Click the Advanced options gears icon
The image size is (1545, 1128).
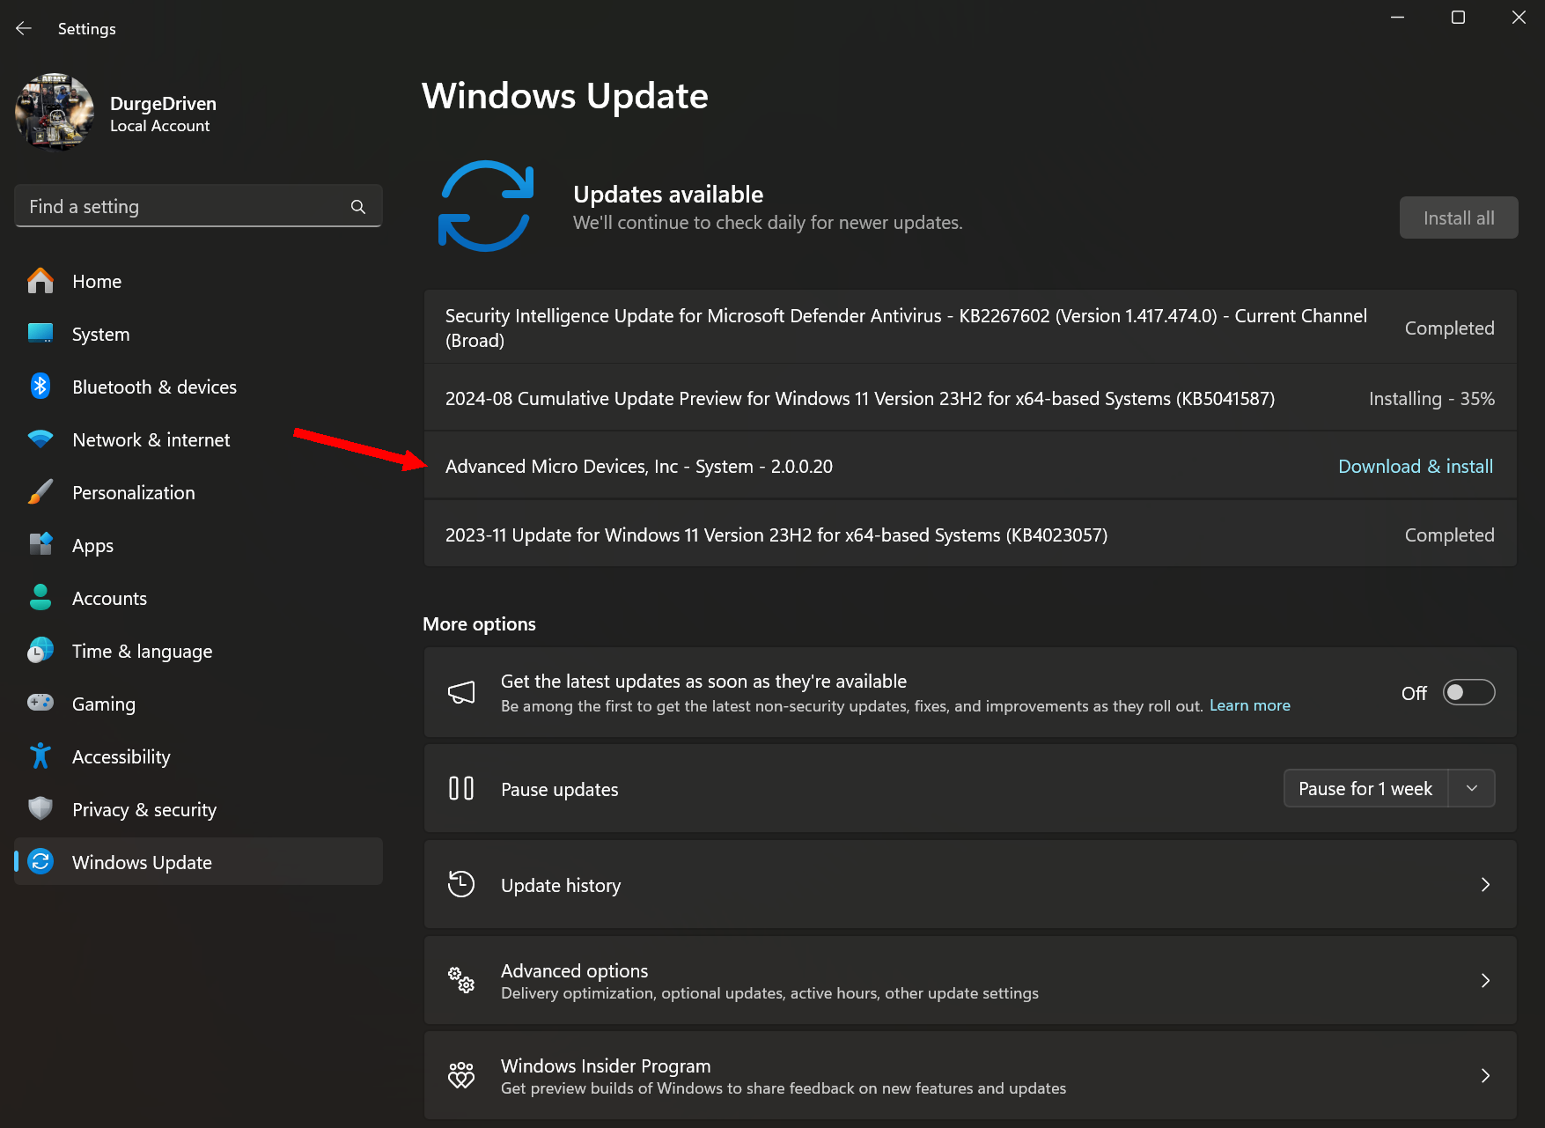[x=461, y=979]
